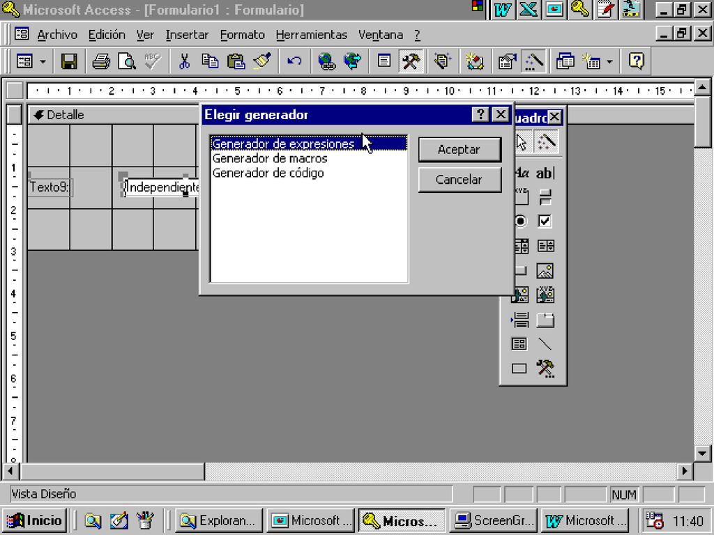Pick the Line tool in the toolbox
Screen dimensions: 714x535
pyautogui.click(x=545, y=344)
